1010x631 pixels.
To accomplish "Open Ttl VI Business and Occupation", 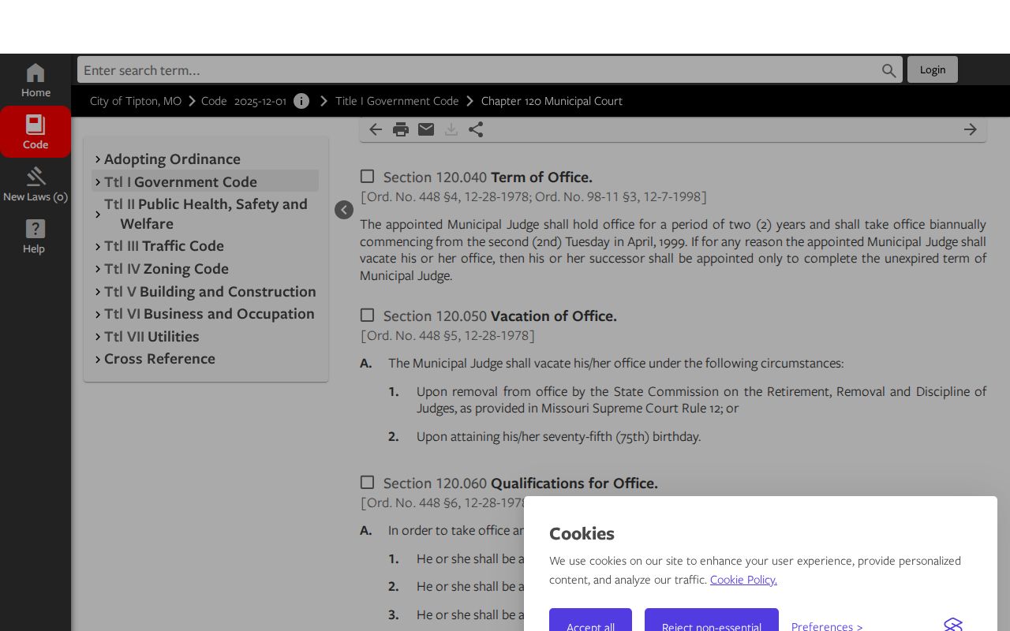I will (x=209, y=314).
